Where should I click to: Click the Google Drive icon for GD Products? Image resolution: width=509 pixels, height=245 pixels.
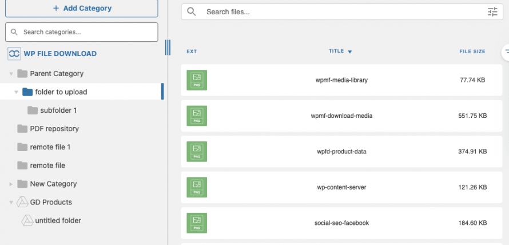point(22,202)
